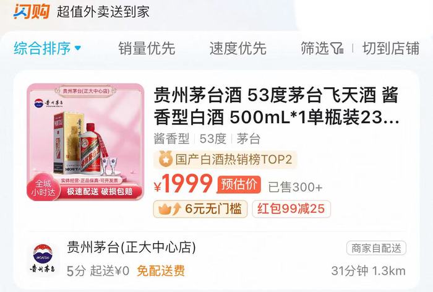This screenshot has height=292, width=433.
Task: Tap the 6元无门槛 coupon tag
Action: tap(200, 209)
